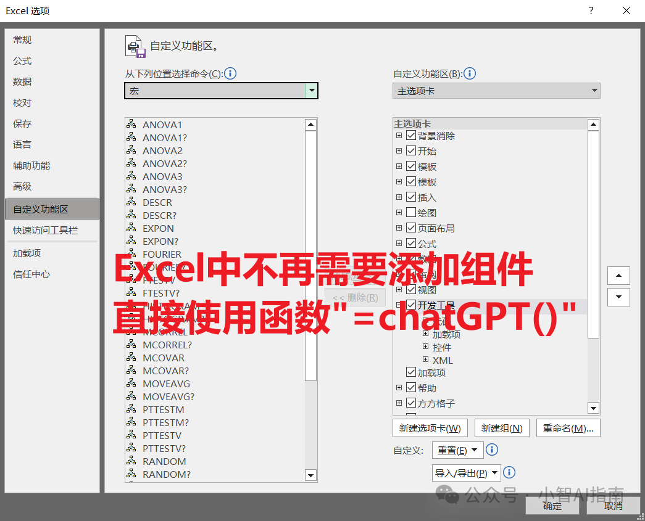Click the macro icon beside MOVEAVG
The image size is (645, 521).
tap(131, 383)
